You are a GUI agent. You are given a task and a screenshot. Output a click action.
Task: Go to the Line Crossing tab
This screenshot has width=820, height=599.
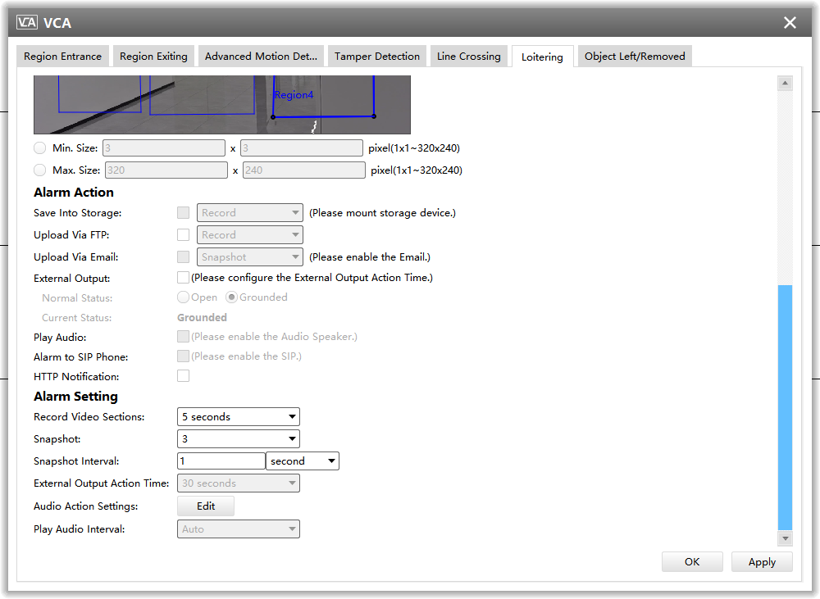click(x=468, y=57)
